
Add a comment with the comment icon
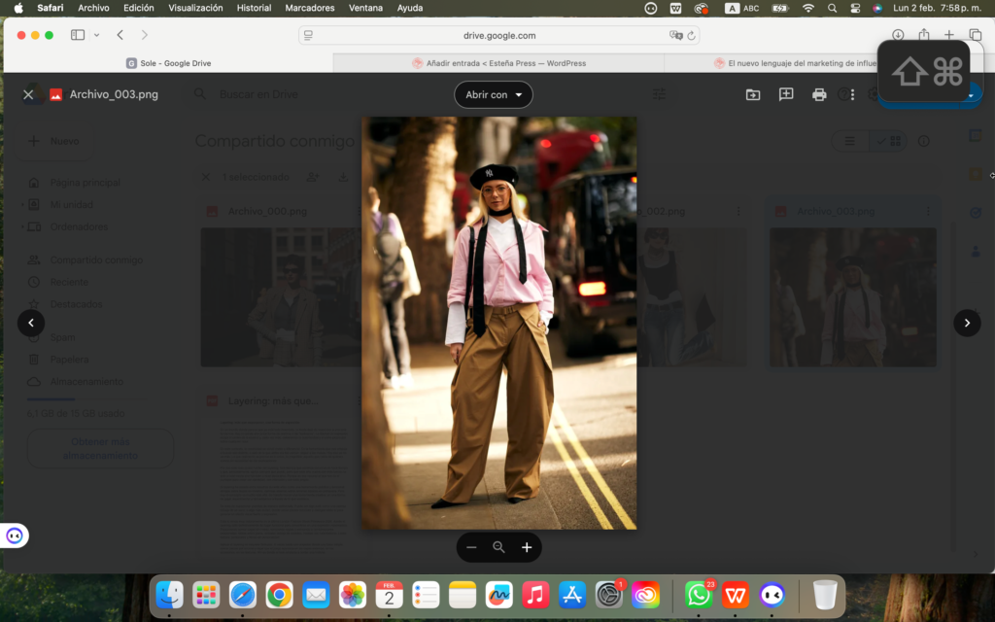[786, 94]
